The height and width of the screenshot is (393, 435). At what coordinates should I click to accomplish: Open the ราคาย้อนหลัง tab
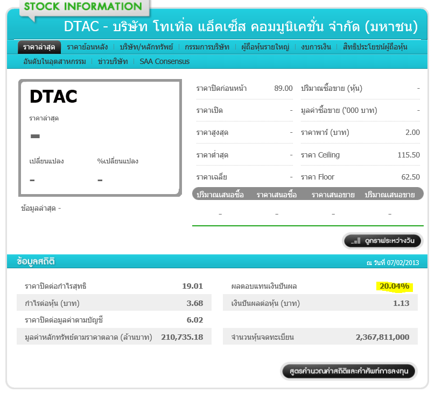point(87,47)
